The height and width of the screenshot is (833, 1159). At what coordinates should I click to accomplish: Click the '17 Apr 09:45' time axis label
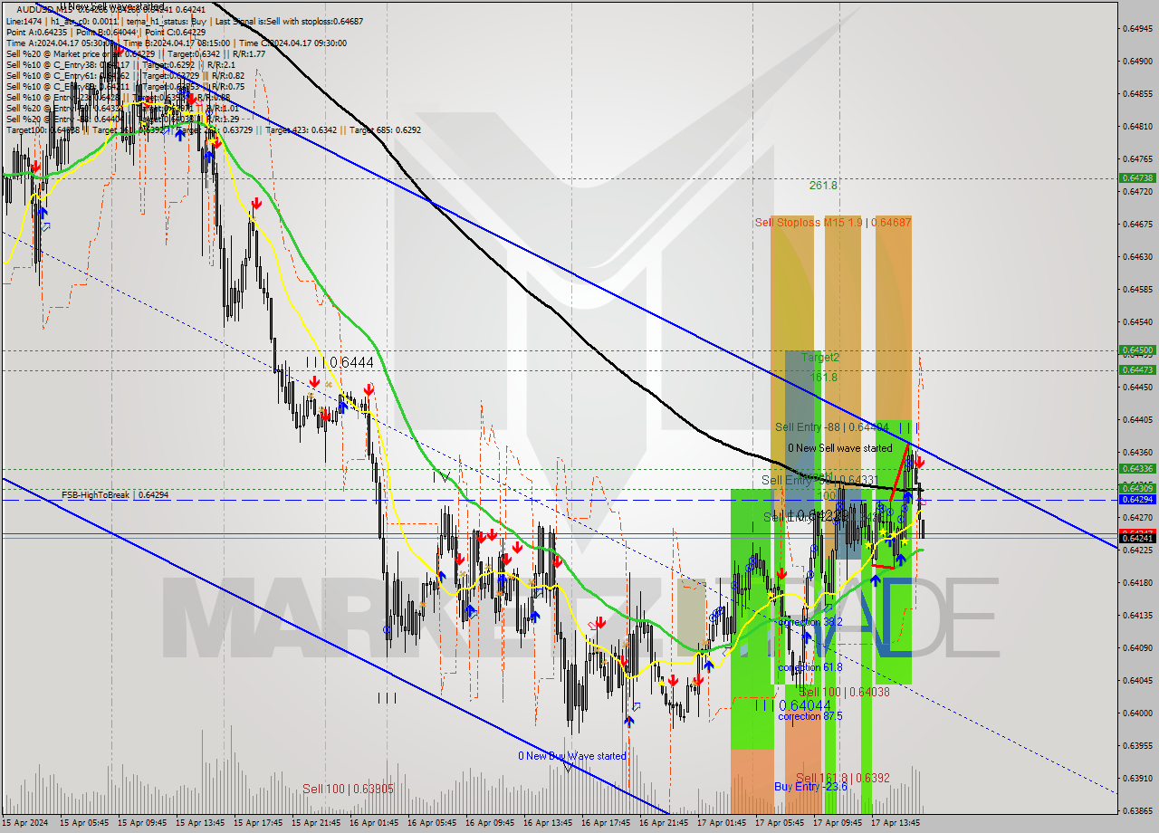coord(837,823)
